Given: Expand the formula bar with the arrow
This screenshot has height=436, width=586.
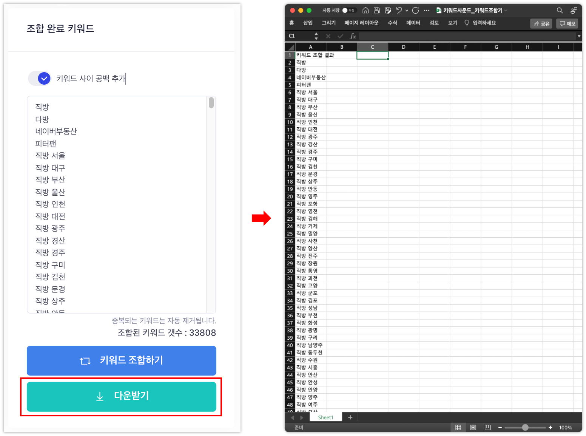Looking at the screenshot, I should [x=579, y=36].
